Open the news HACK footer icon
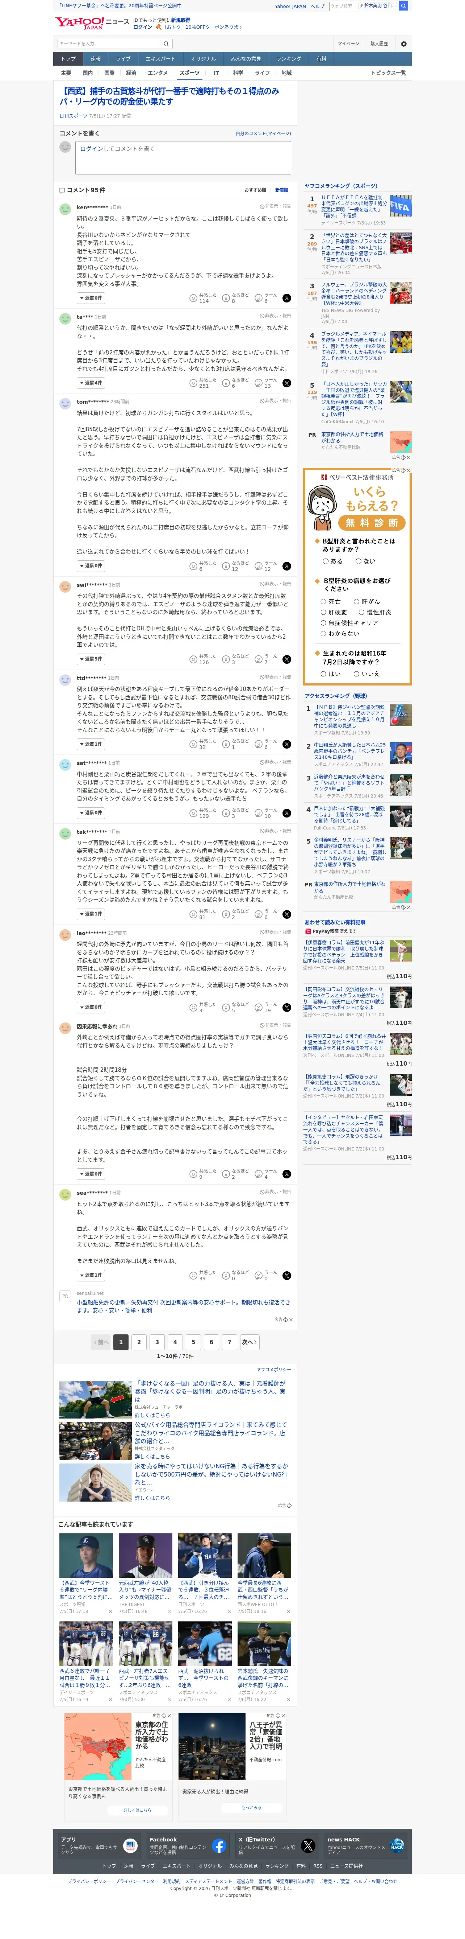The image size is (465, 1939). [x=397, y=1845]
